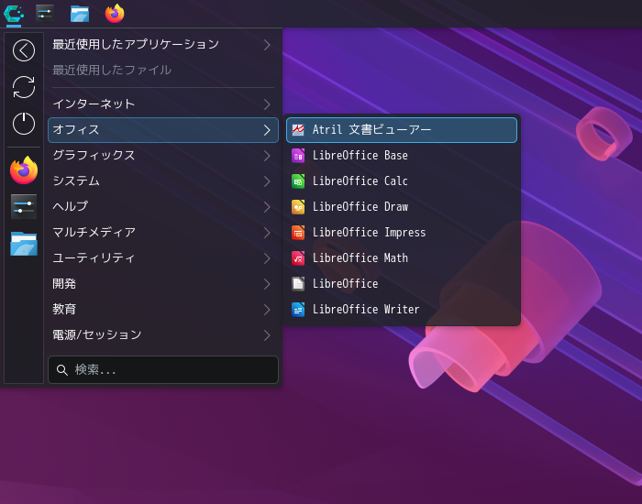Launch LibreOffice Impress by its label

(369, 233)
